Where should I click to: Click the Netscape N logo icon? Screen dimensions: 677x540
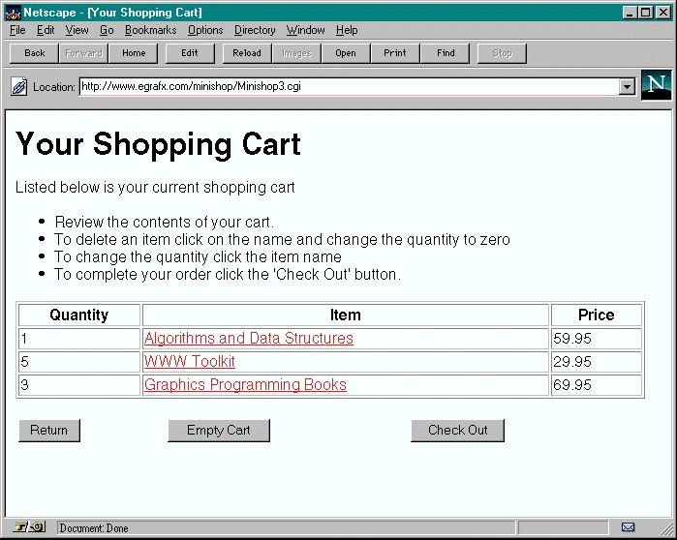point(656,85)
